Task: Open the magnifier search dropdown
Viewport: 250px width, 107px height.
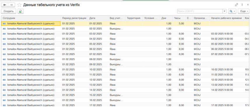Action: pyautogui.click(x=232, y=11)
